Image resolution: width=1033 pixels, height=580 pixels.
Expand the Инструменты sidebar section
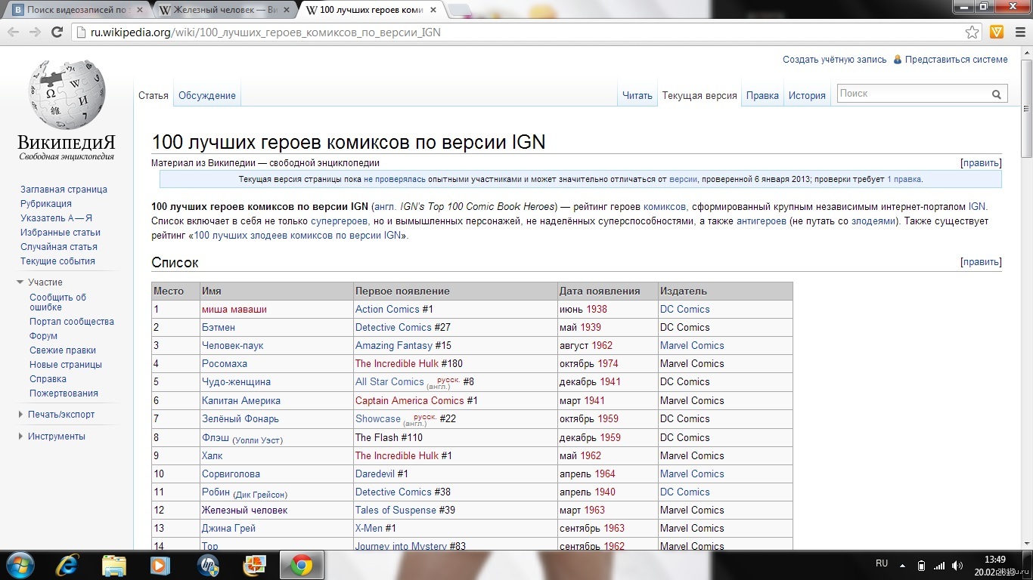click(x=20, y=437)
